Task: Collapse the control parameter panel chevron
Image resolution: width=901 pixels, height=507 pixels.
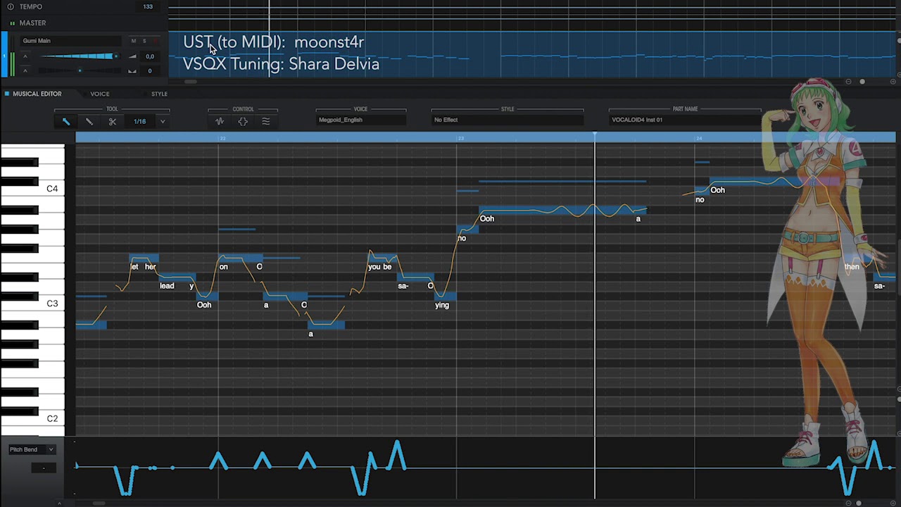Action: click(x=59, y=503)
